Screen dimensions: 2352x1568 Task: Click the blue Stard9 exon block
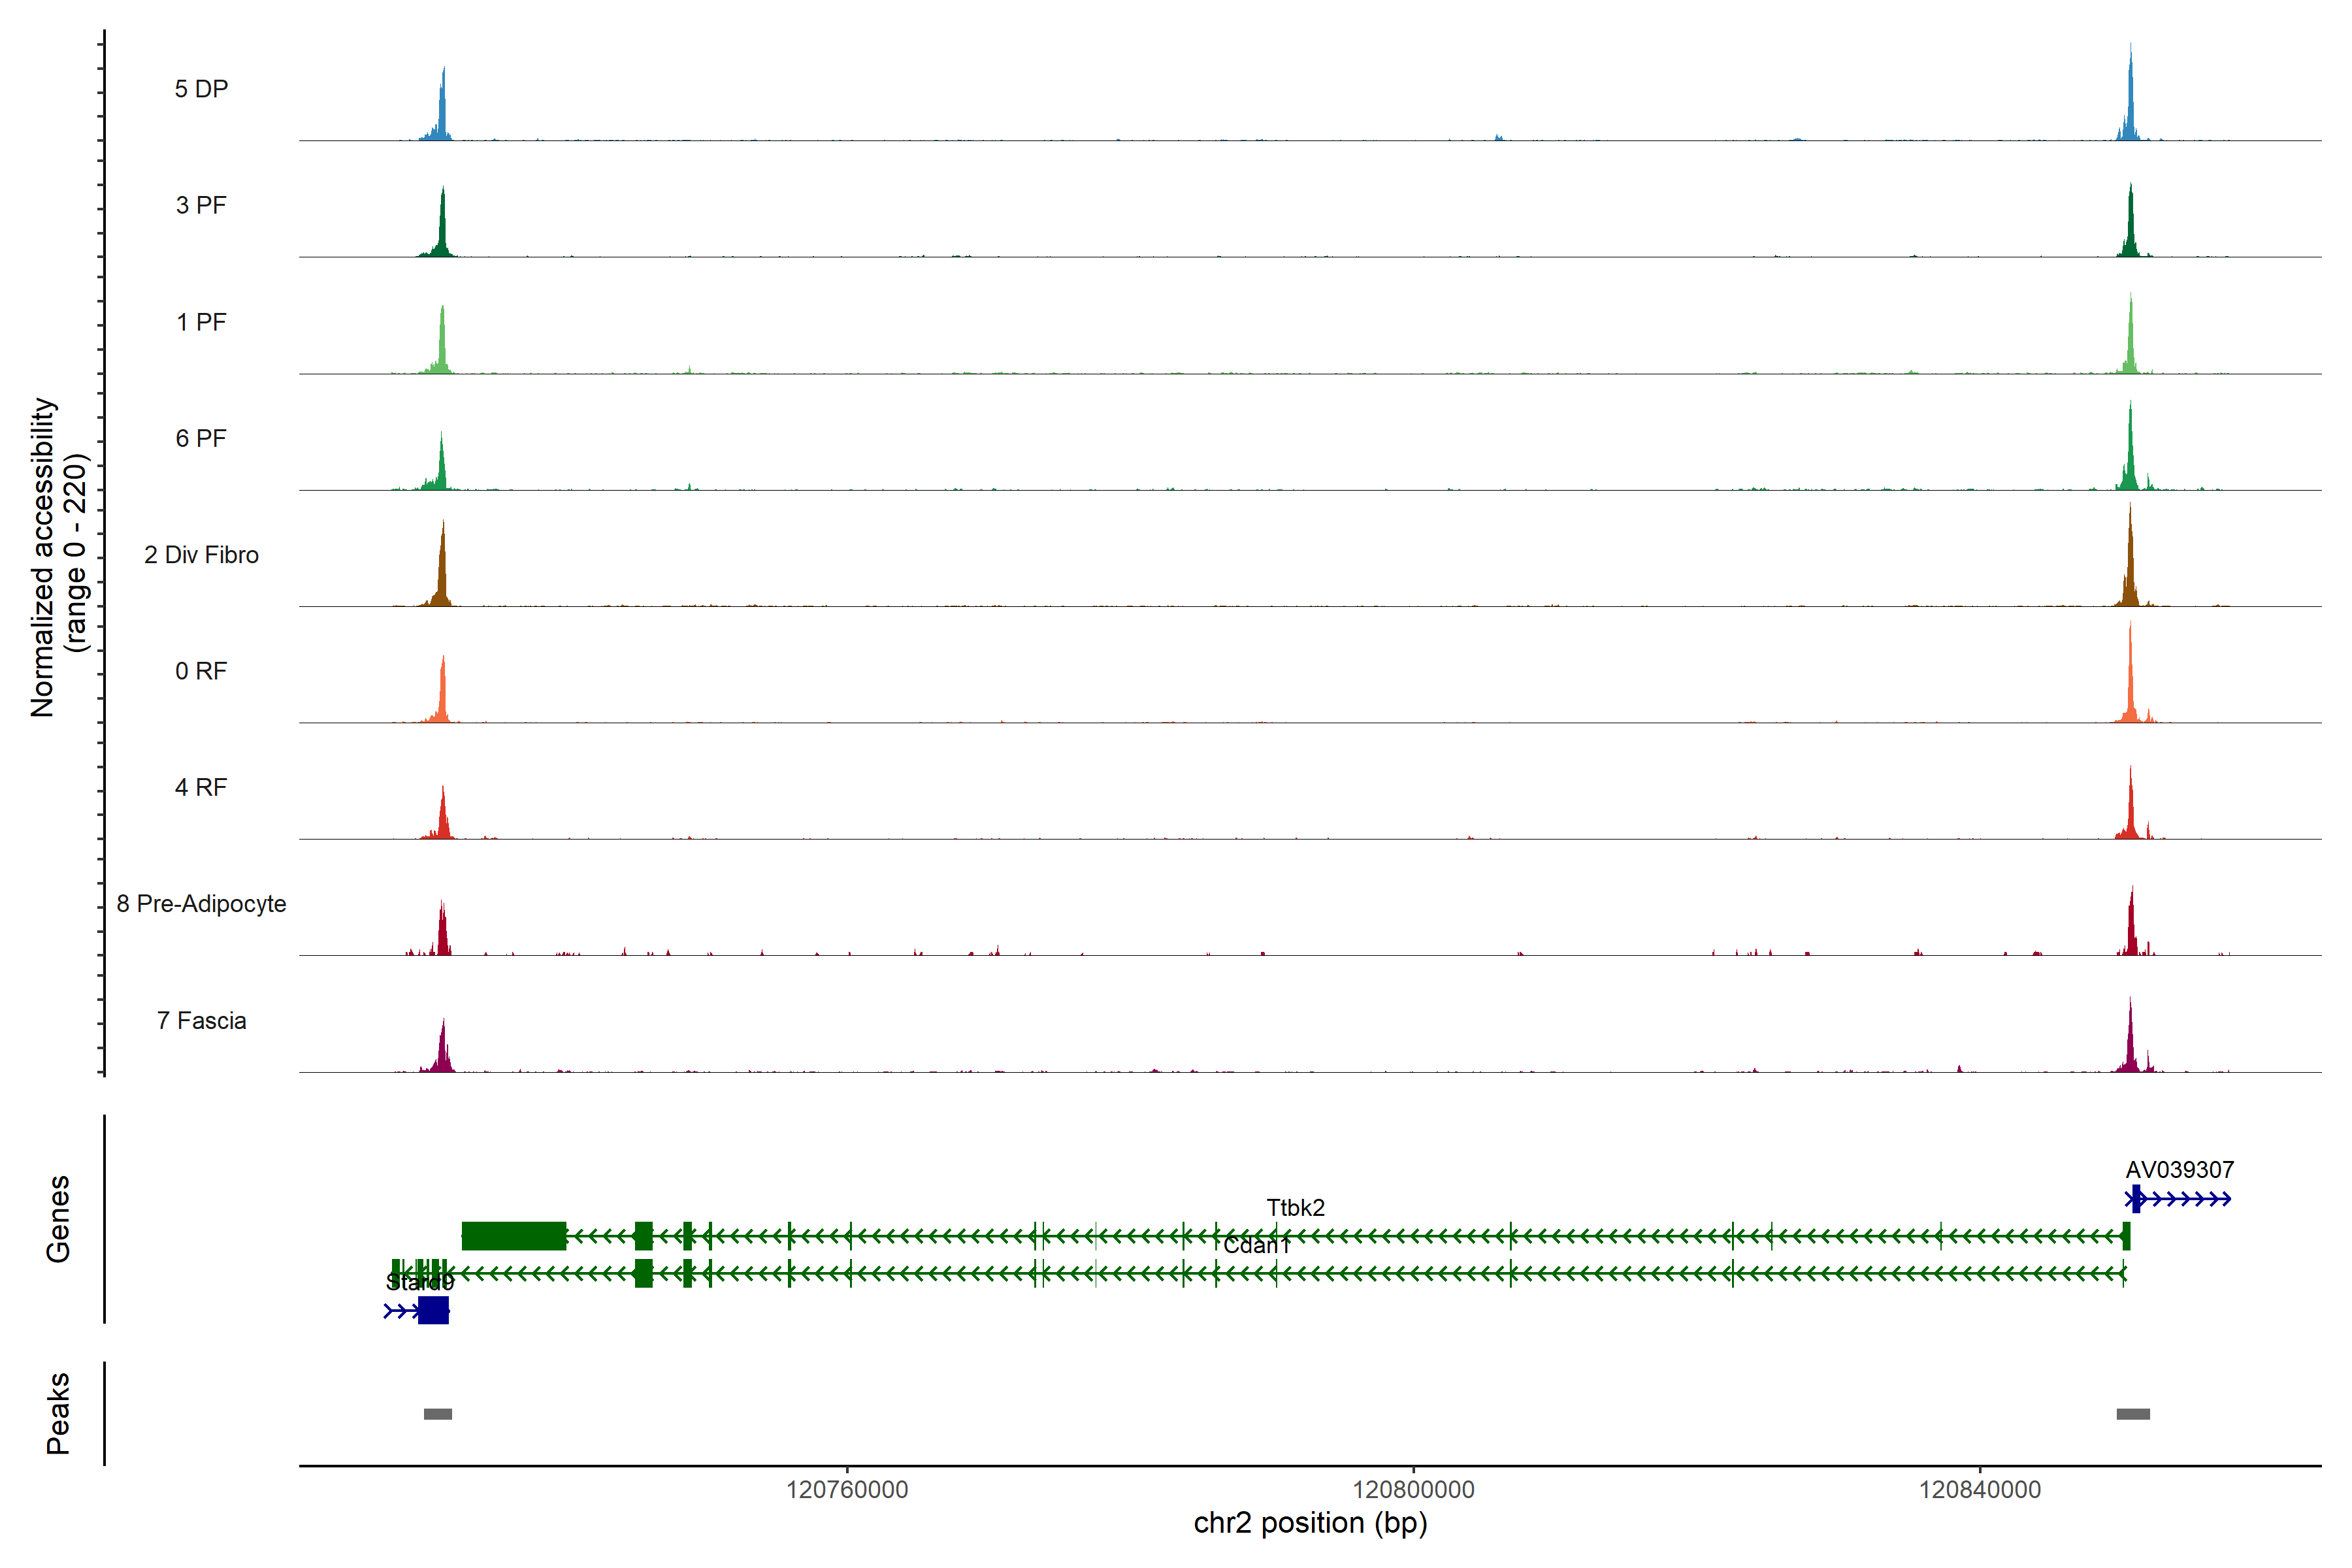[433, 1310]
